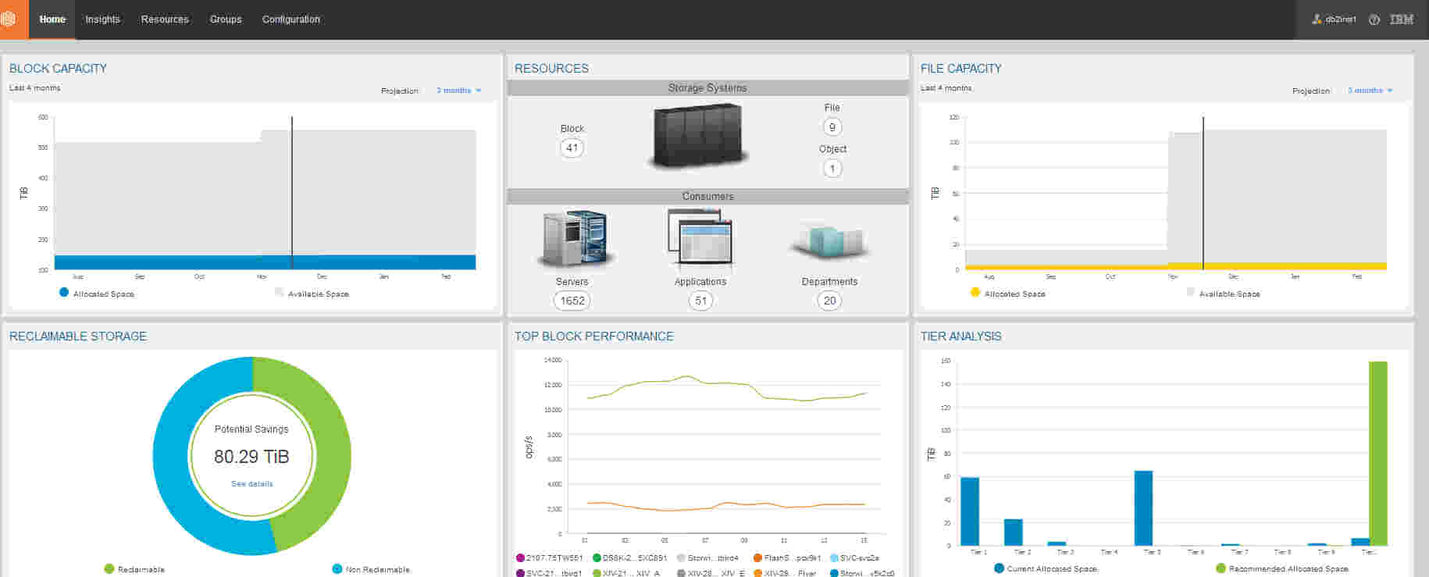Click the Block Capacity current-date marker line

(x=292, y=193)
